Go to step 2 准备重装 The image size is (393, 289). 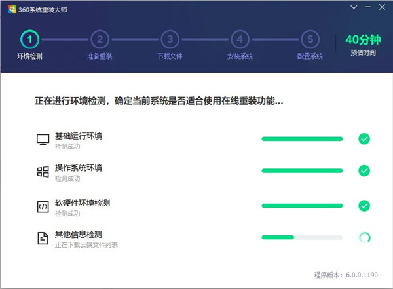point(100,40)
